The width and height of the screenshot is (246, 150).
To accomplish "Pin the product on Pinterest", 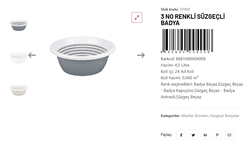I will [x=217, y=135].
